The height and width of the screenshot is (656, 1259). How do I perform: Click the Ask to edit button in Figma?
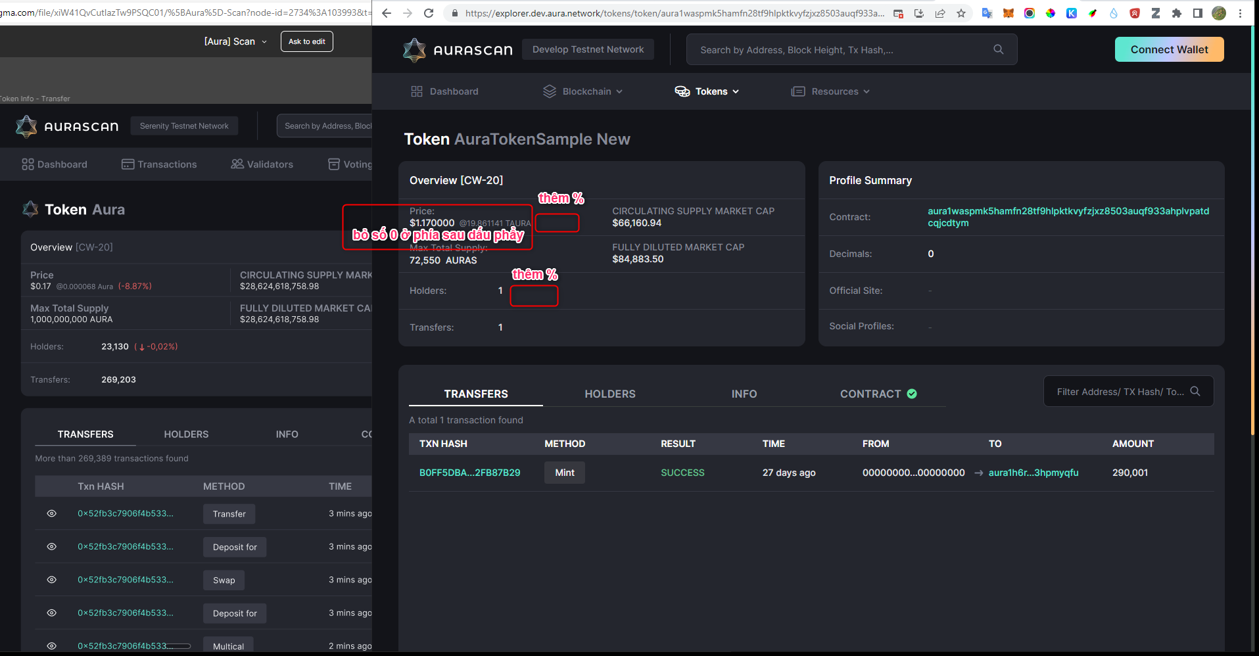(x=307, y=41)
